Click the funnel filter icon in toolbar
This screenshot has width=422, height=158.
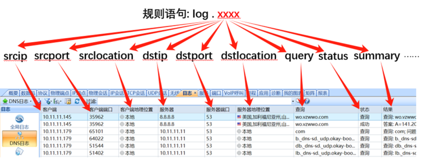tap(48, 101)
